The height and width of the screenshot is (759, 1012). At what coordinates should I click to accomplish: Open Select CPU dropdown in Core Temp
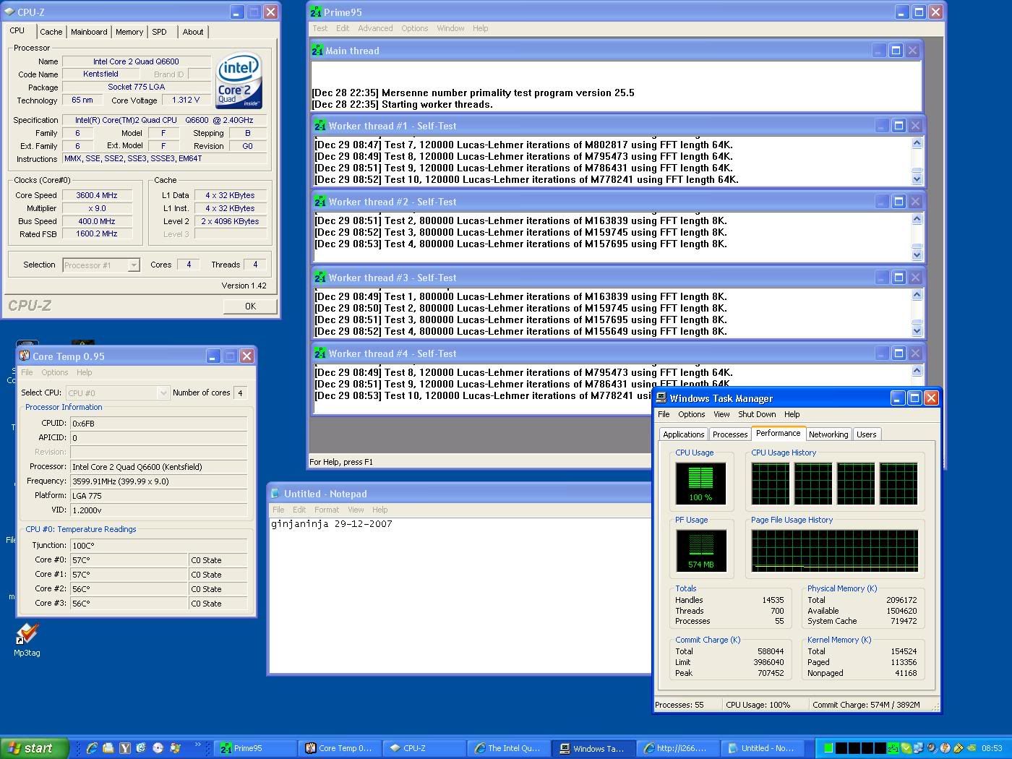[x=163, y=393]
